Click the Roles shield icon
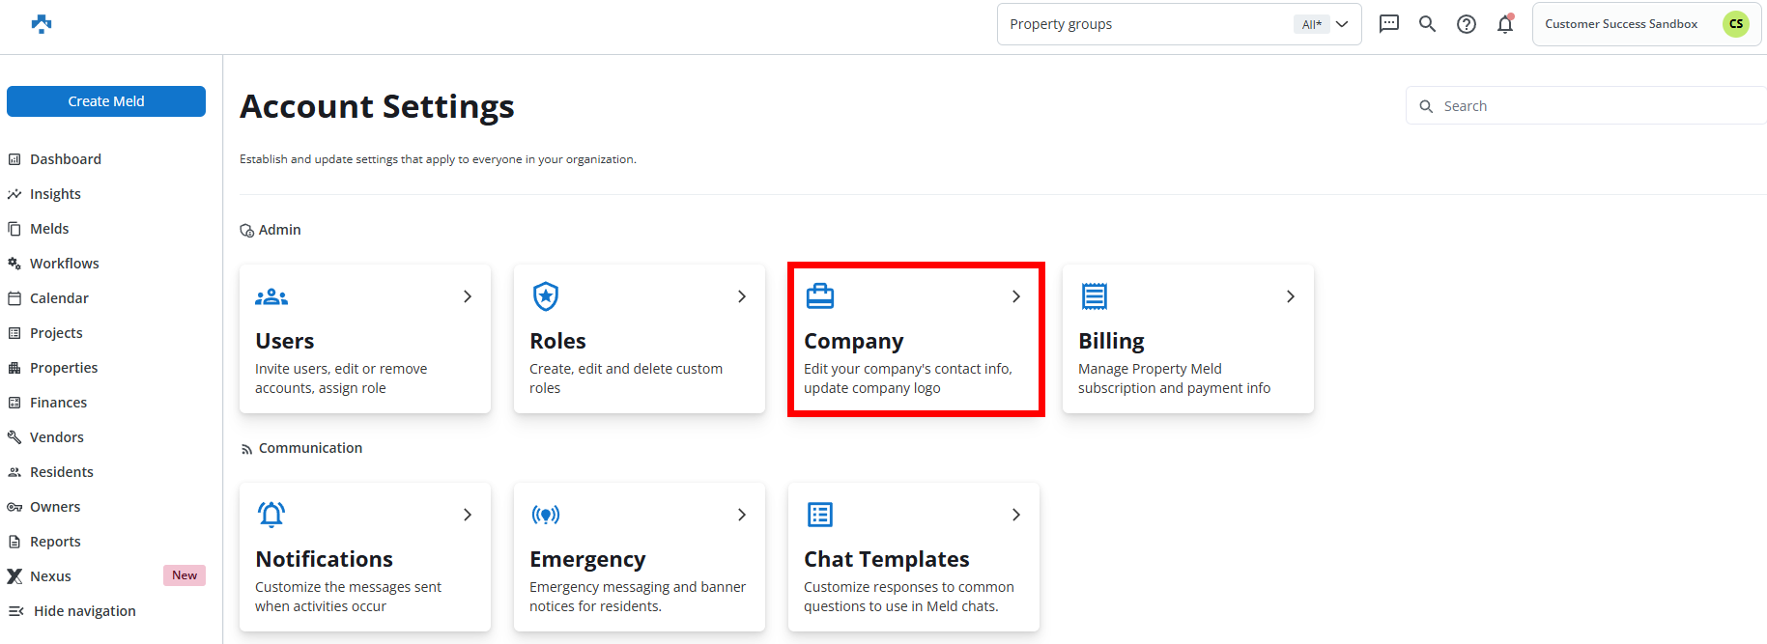Image resolution: width=1767 pixels, height=644 pixels. pos(546,296)
